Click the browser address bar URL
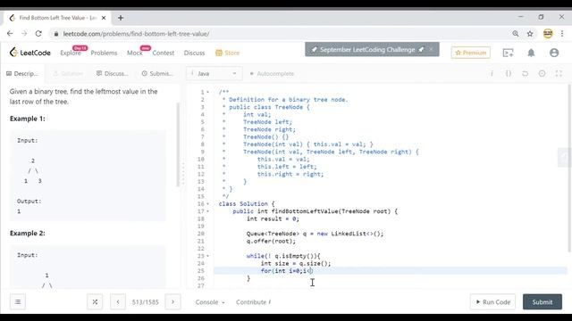 tap(136, 34)
